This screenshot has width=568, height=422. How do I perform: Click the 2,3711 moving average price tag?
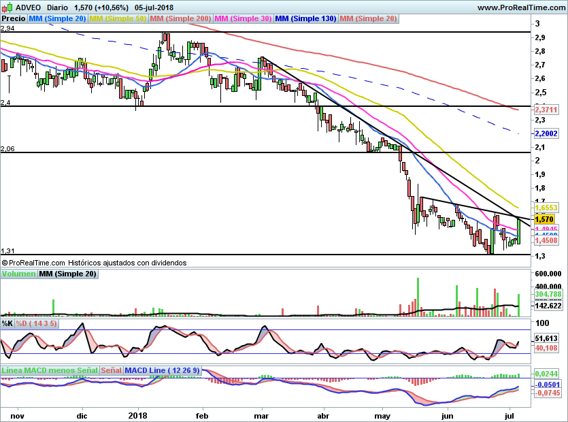[x=546, y=110]
